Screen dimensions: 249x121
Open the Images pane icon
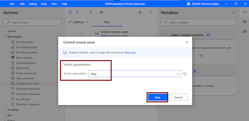(245, 31)
